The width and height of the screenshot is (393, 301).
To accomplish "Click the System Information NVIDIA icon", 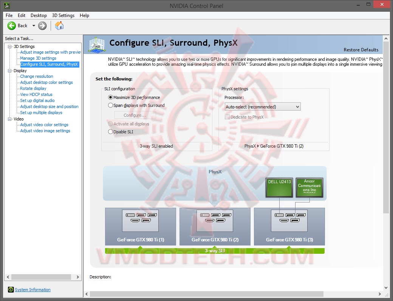I will coord(11,289).
